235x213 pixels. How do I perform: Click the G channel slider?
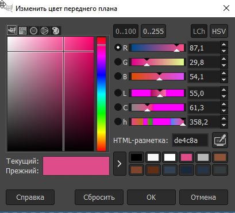tap(157, 62)
